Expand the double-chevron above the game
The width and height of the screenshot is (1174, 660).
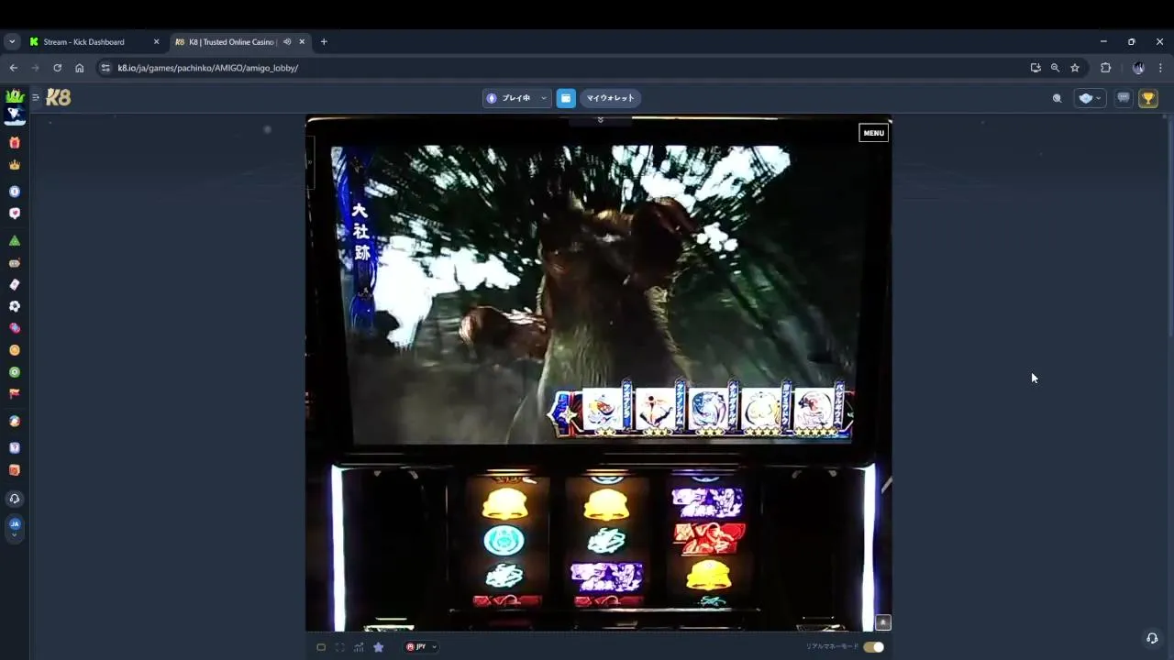tap(600, 120)
